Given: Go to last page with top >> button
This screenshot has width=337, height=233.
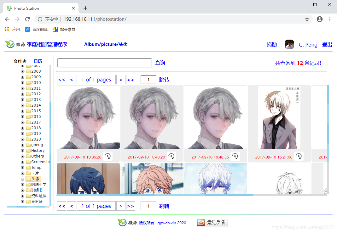Looking at the screenshot, I should (x=131, y=80).
